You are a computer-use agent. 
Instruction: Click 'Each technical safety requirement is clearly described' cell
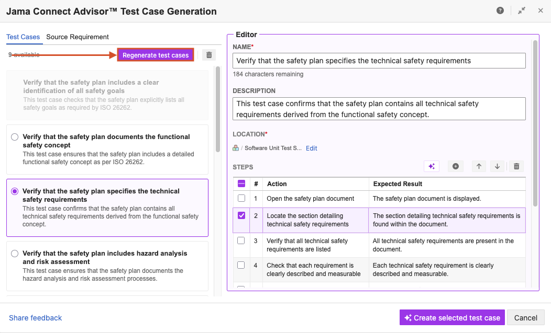click(x=447, y=270)
